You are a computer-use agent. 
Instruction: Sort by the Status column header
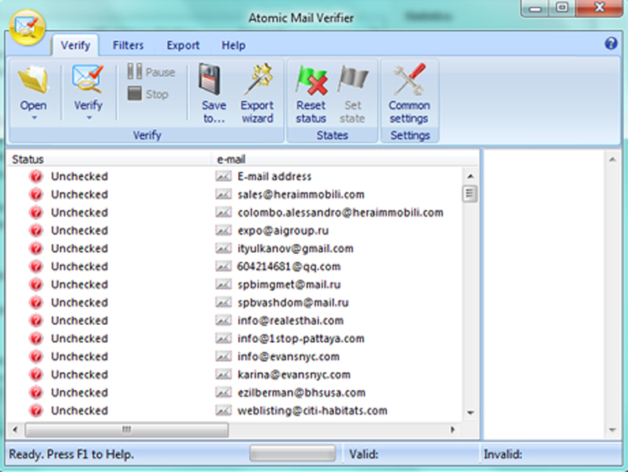(x=109, y=159)
